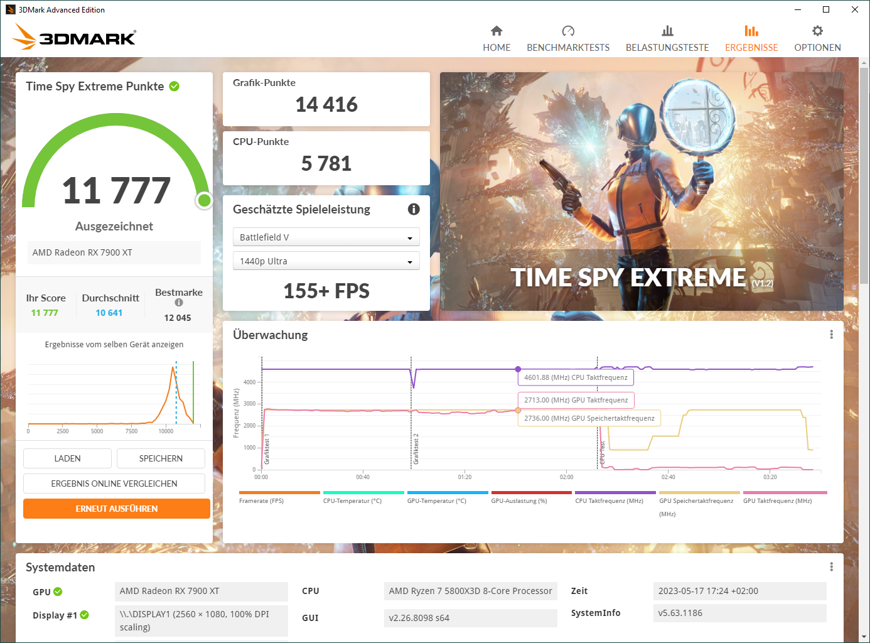Screen dimensions: 870x643
Task: Click the GUI version v2.26.8098 s64
Action: coord(471,618)
